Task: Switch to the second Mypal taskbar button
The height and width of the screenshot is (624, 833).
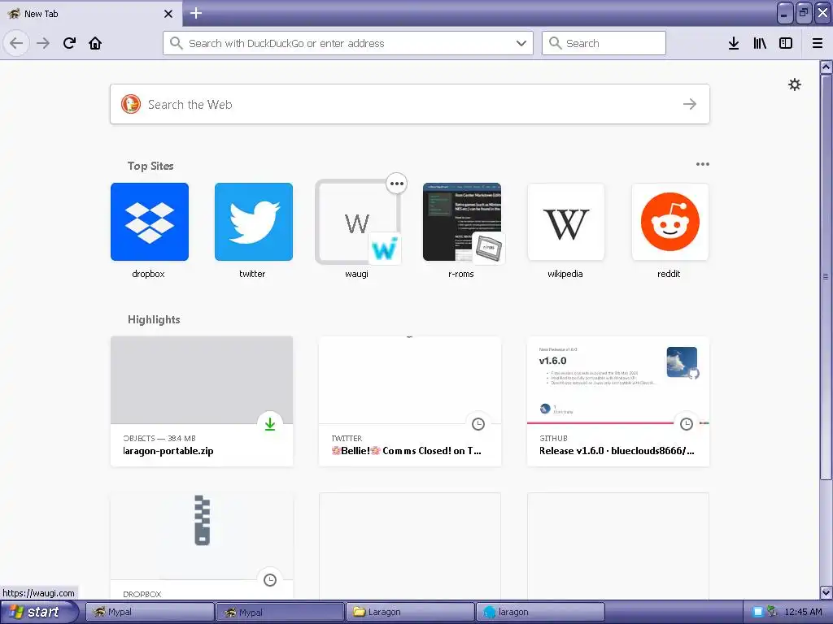Action: 281,612
